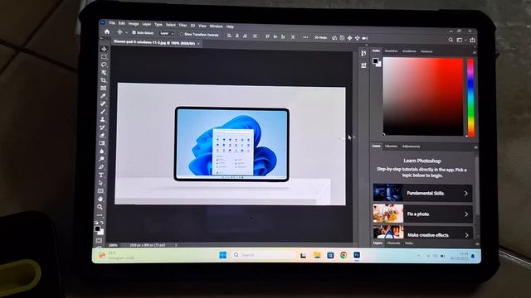Switch to the Gradients tab
Screen dimensions: 531x298
tap(409, 51)
